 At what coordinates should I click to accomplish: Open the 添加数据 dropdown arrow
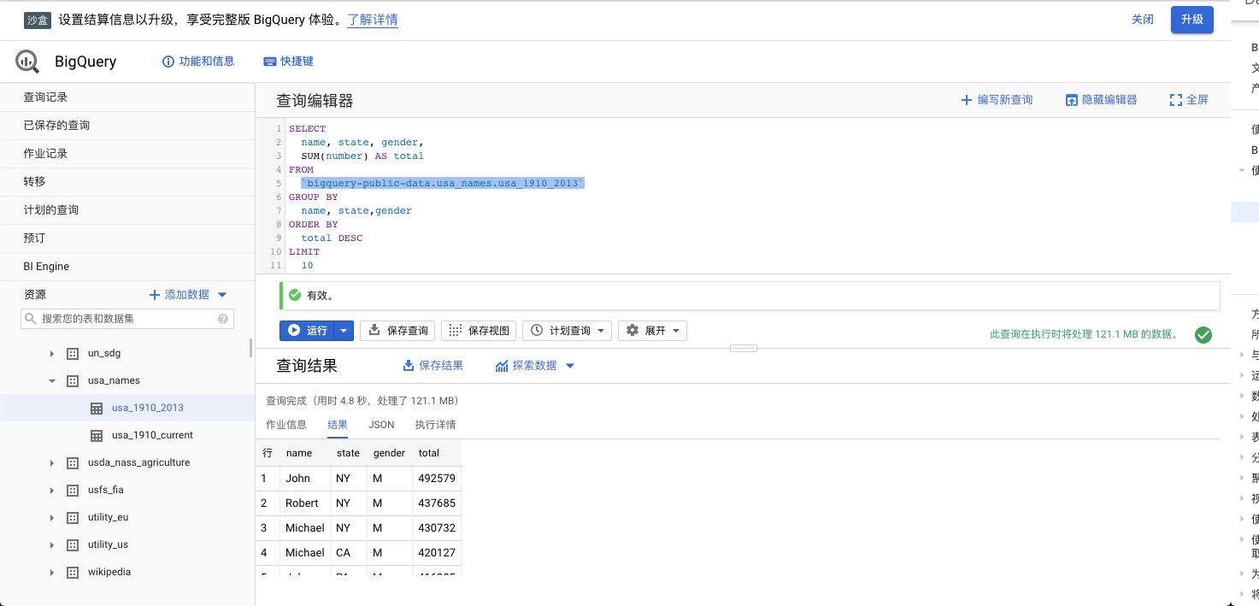point(222,295)
